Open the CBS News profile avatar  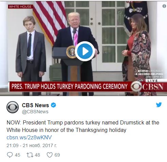click(x=13, y=107)
